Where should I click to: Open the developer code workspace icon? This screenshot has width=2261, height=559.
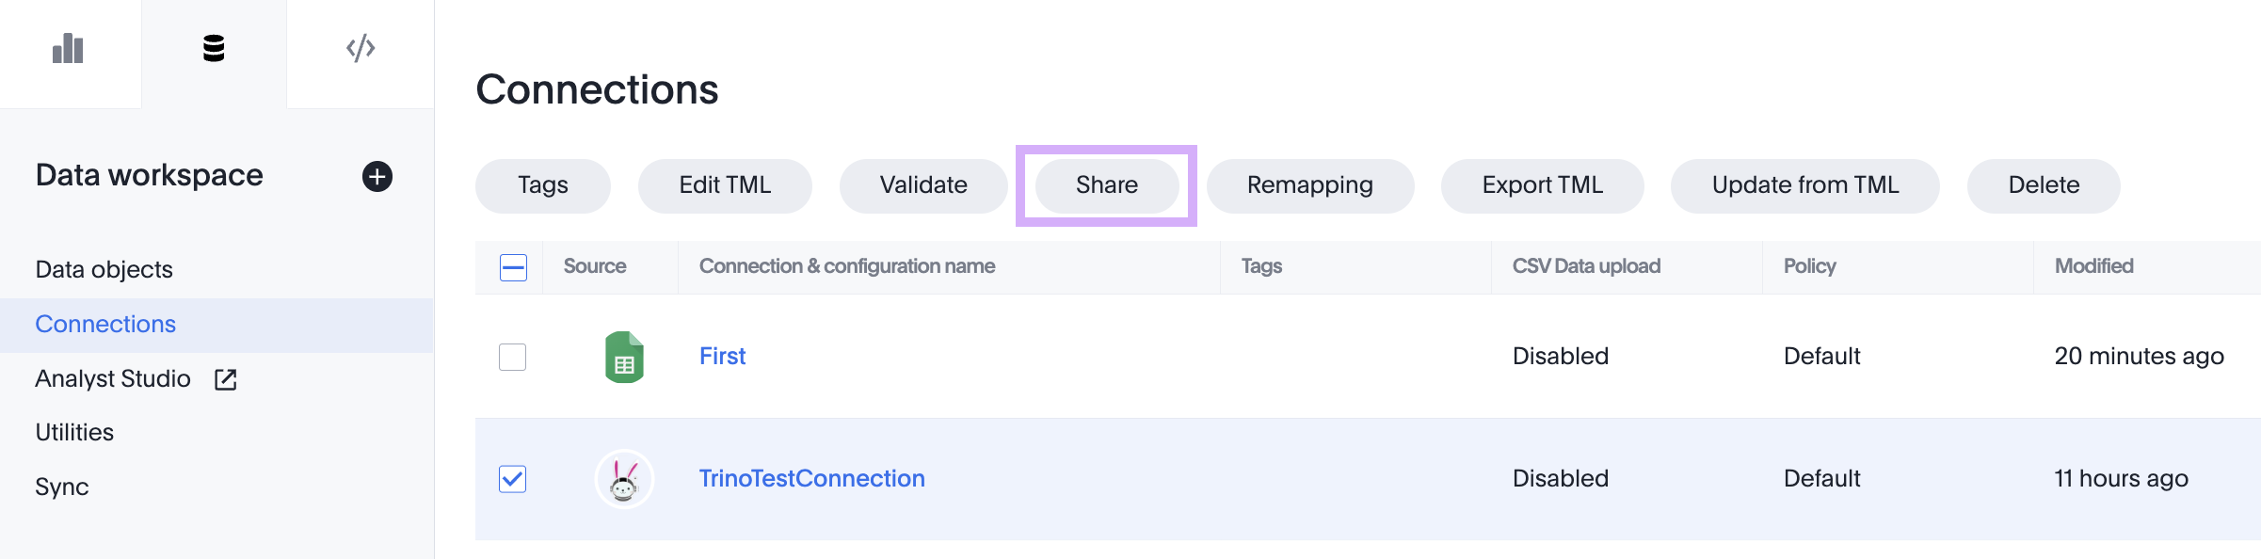coord(361,47)
